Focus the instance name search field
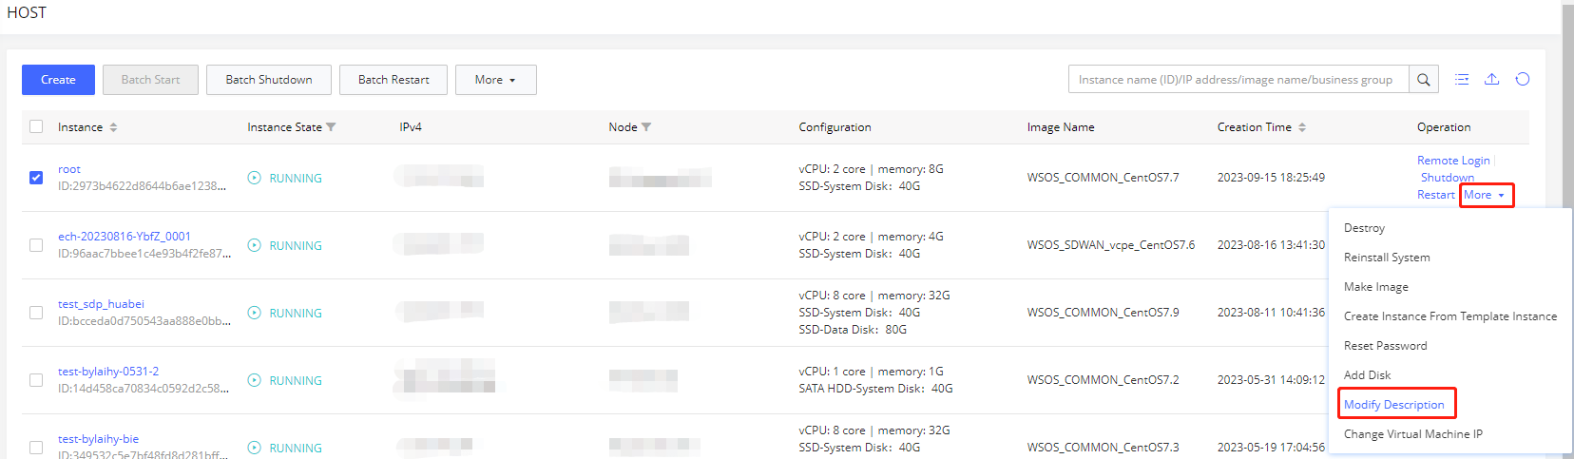This screenshot has width=1574, height=459. 1238,80
